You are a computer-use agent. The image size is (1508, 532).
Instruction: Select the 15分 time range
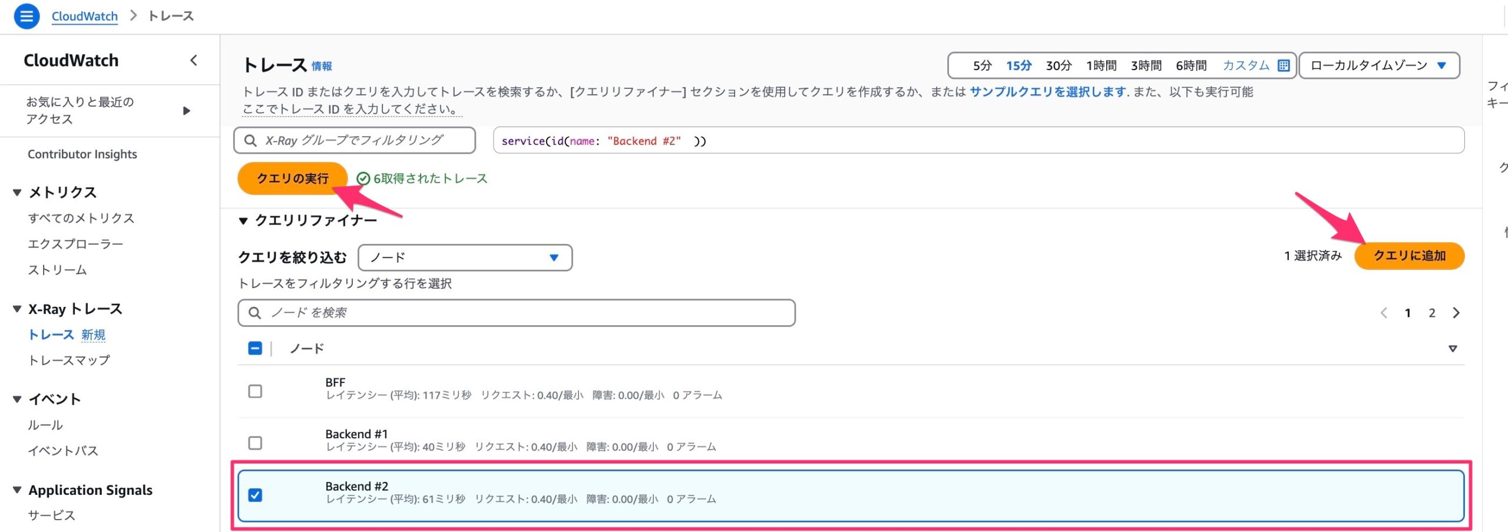point(1018,65)
